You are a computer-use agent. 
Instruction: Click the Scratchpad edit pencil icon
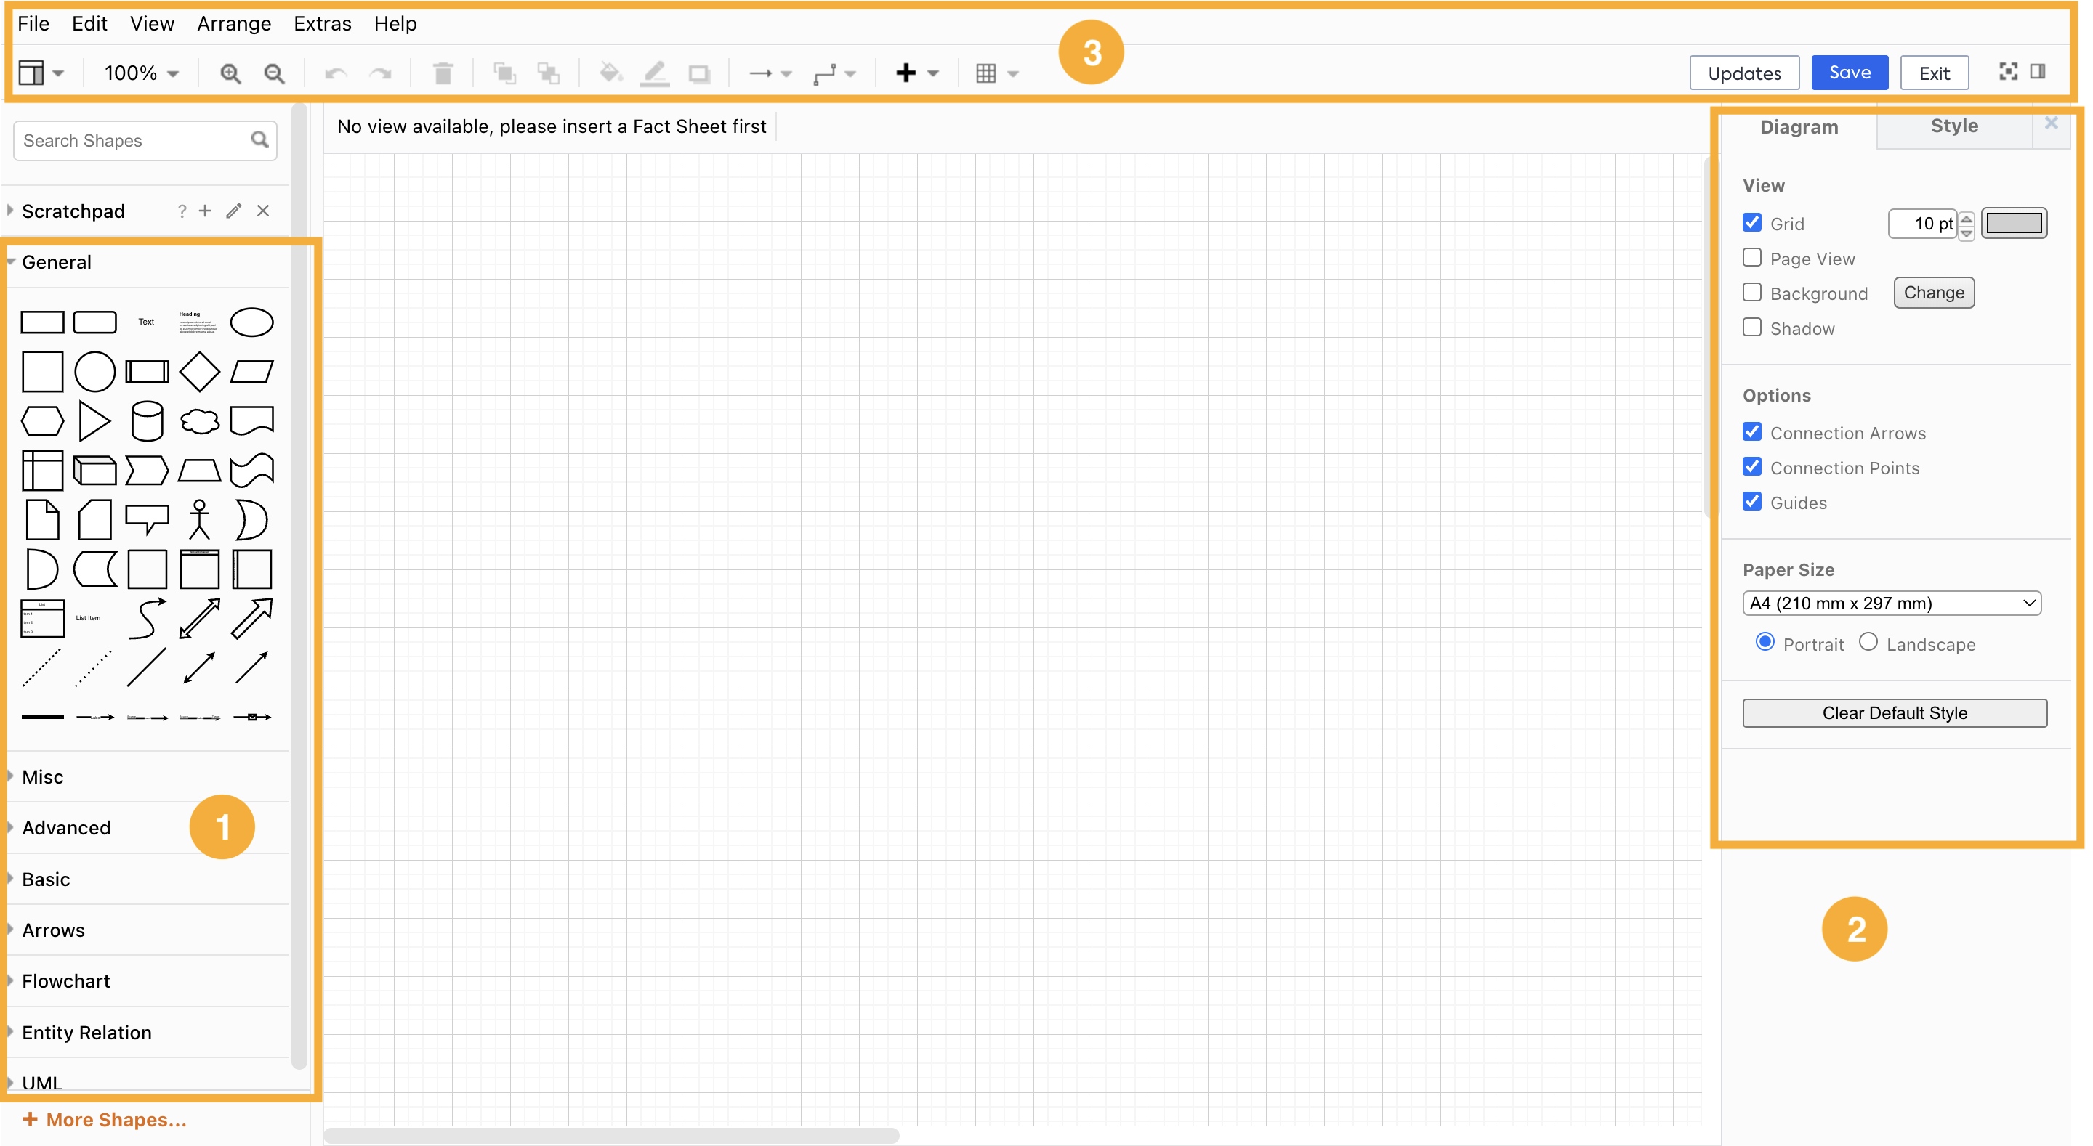pos(234,211)
